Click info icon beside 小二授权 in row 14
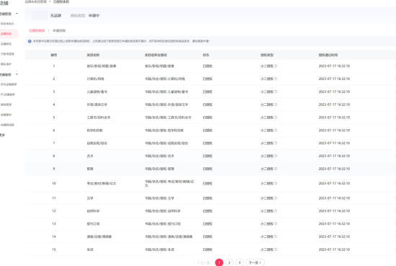This screenshot has width=396, height=266. coord(276,236)
